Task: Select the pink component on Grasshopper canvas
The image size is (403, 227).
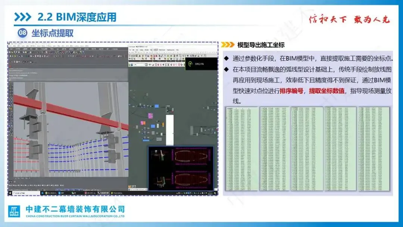Action: click(x=150, y=115)
